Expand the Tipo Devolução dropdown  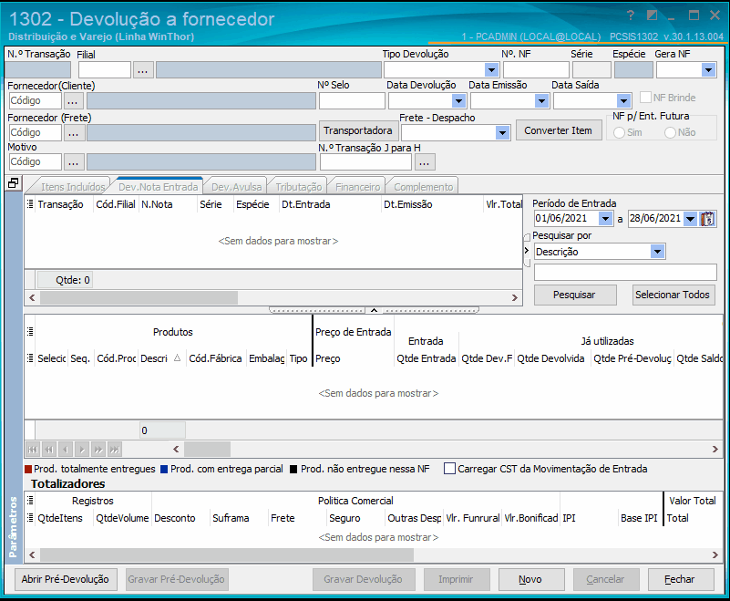[x=491, y=70]
